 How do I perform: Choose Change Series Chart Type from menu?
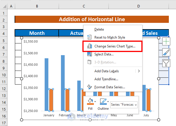pos(115,46)
